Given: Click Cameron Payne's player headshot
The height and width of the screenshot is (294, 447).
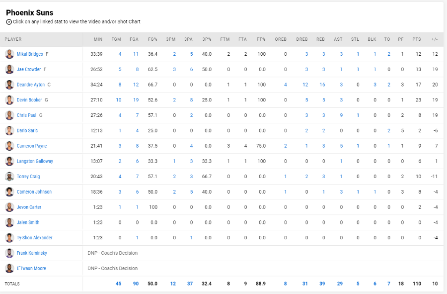Looking at the screenshot, I should [x=9, y=146].
